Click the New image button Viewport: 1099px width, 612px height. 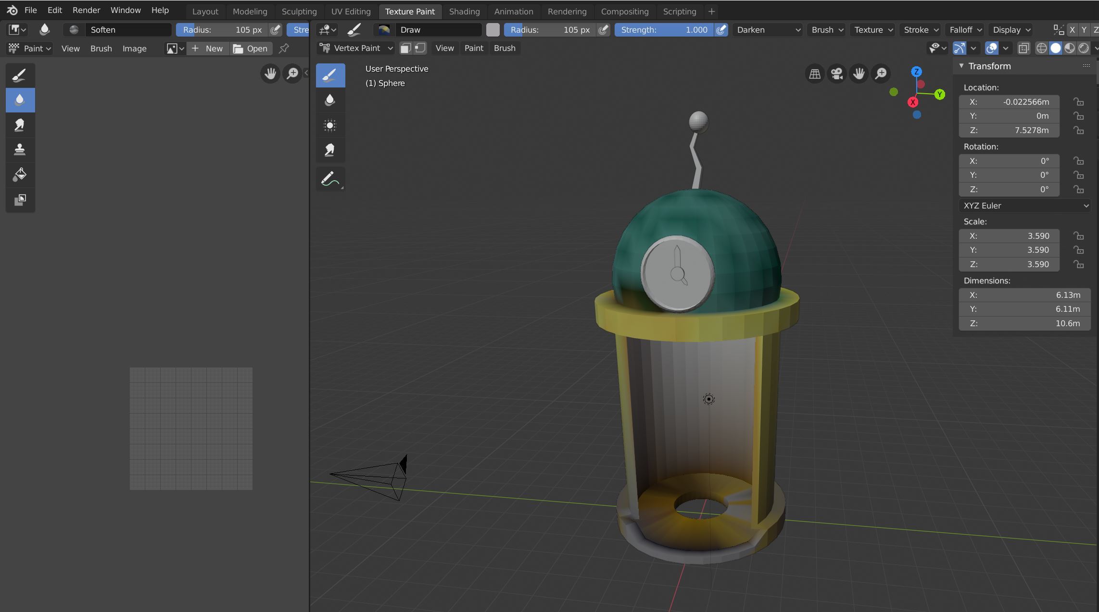[x=208, y=49]
